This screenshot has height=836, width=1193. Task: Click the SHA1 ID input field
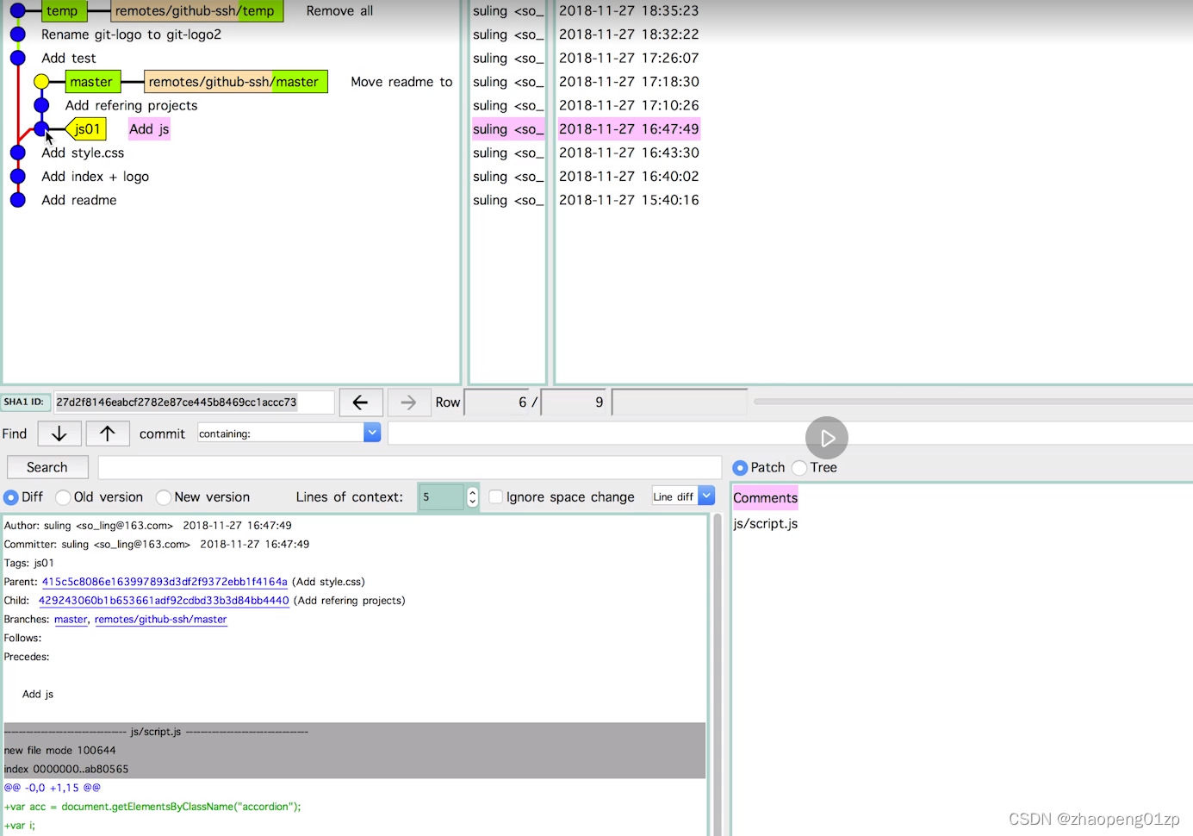[194, 402]
